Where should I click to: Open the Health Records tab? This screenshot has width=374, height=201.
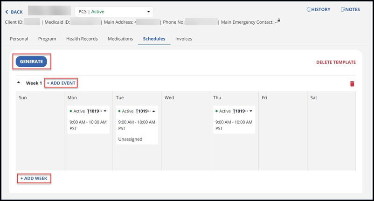82,39
